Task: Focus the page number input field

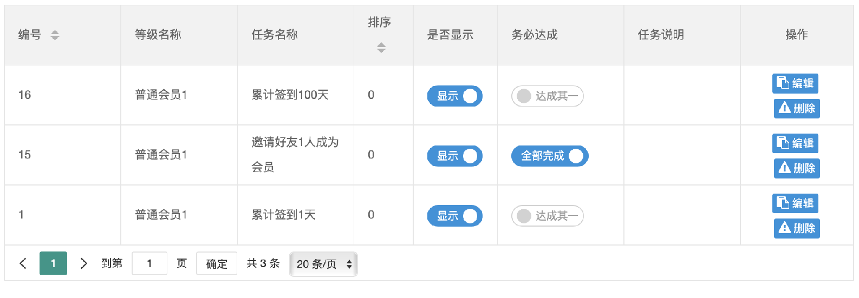Action: point(149,263)
